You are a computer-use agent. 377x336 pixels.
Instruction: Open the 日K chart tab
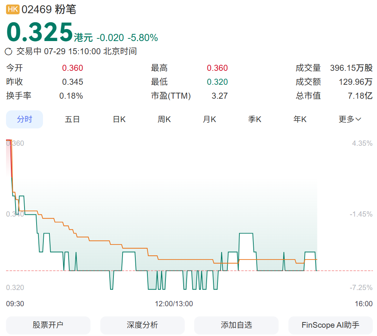click(x=119, y=119)
